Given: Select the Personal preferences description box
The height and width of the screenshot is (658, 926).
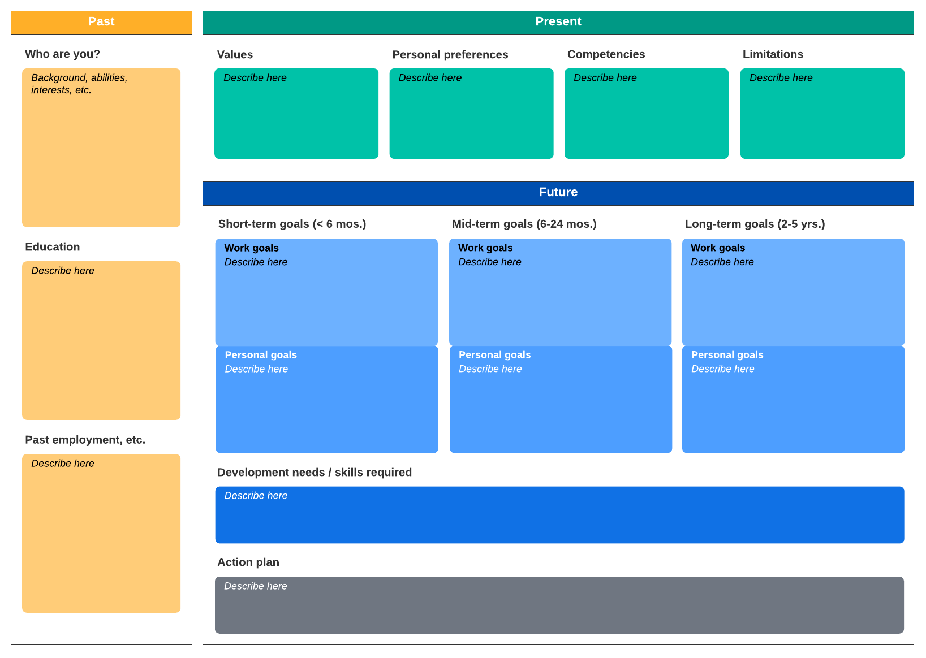Looking at the screenshot, I should [x=471, y=114].
